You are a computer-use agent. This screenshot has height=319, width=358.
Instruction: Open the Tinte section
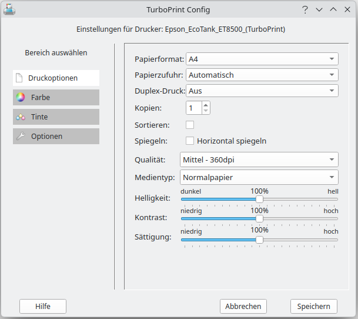(x=56, y=117)
